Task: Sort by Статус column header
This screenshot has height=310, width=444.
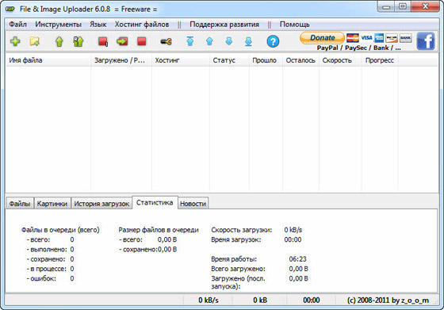Action: 229,60
